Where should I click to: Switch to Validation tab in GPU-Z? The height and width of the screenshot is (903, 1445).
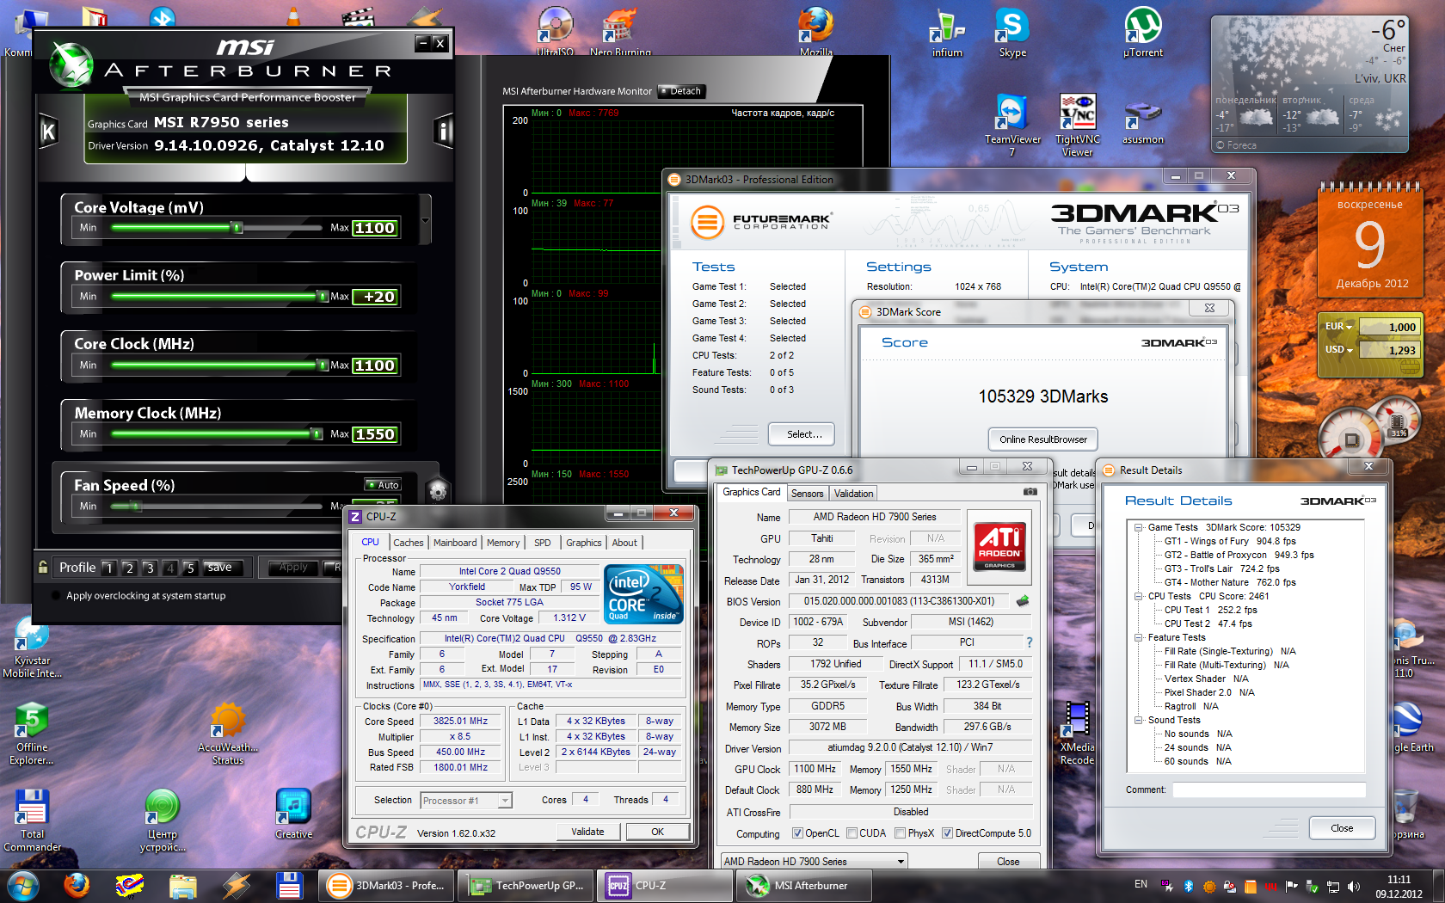(x=853, y=494)
